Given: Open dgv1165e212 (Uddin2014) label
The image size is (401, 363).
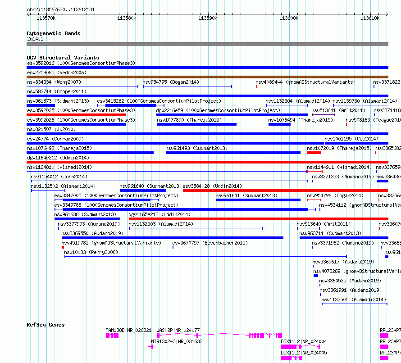Looking at the screenshot, I should (x=159, y=214).
